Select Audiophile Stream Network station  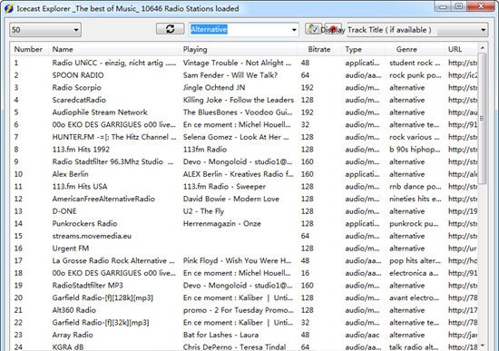coord(244,112)
